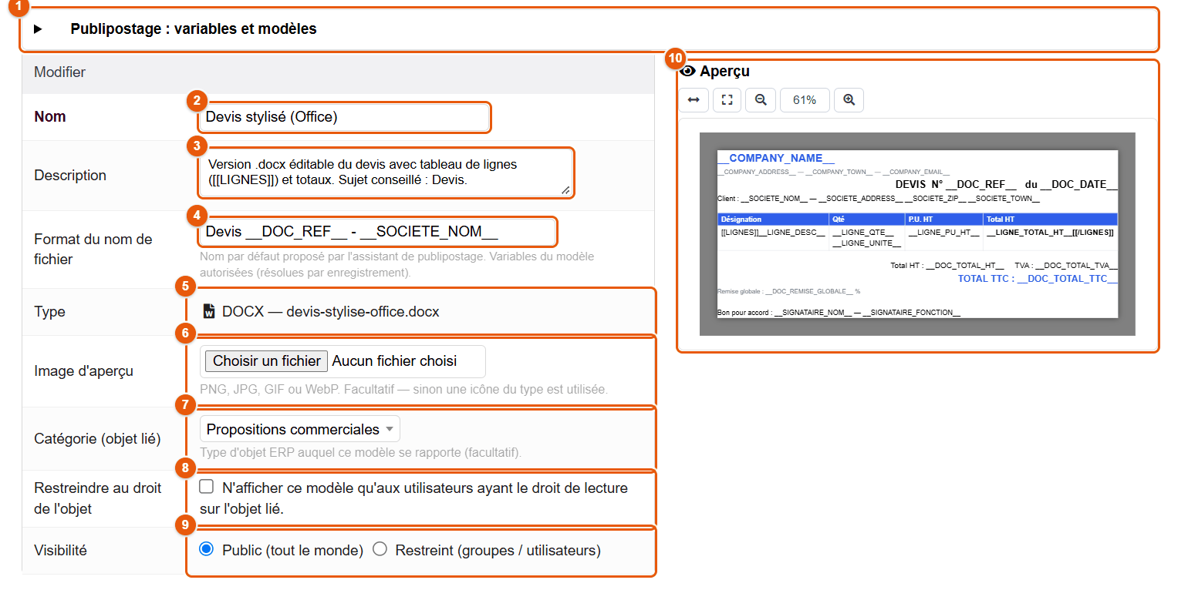Click the Description textarea resize handle corner
1188x590 pixels.
click(x=565, y=190)
